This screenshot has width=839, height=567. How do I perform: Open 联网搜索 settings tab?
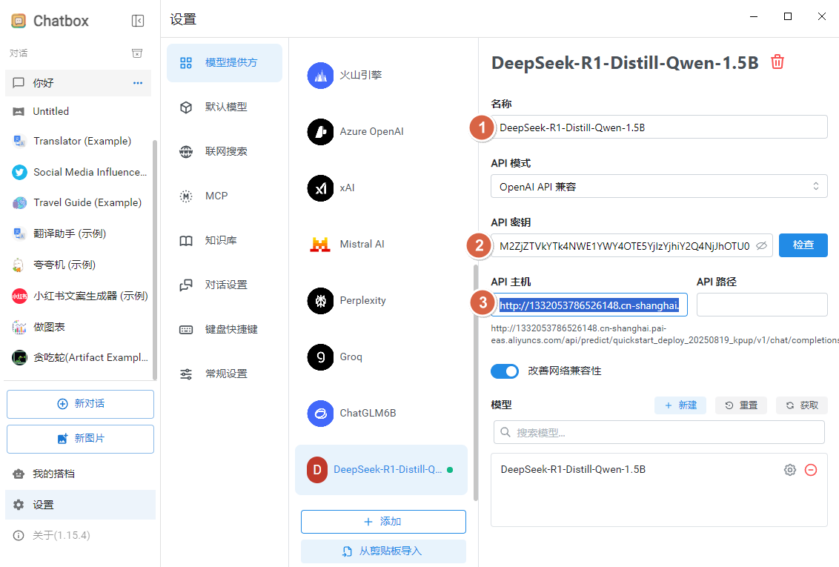tap(224, 151)
